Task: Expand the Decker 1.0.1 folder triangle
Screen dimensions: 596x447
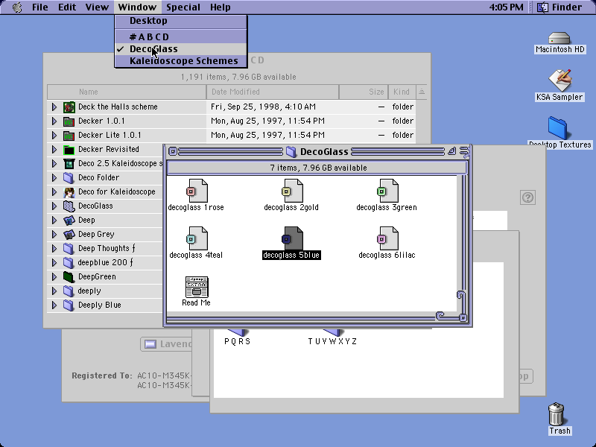Action: (x=54, y=121)
